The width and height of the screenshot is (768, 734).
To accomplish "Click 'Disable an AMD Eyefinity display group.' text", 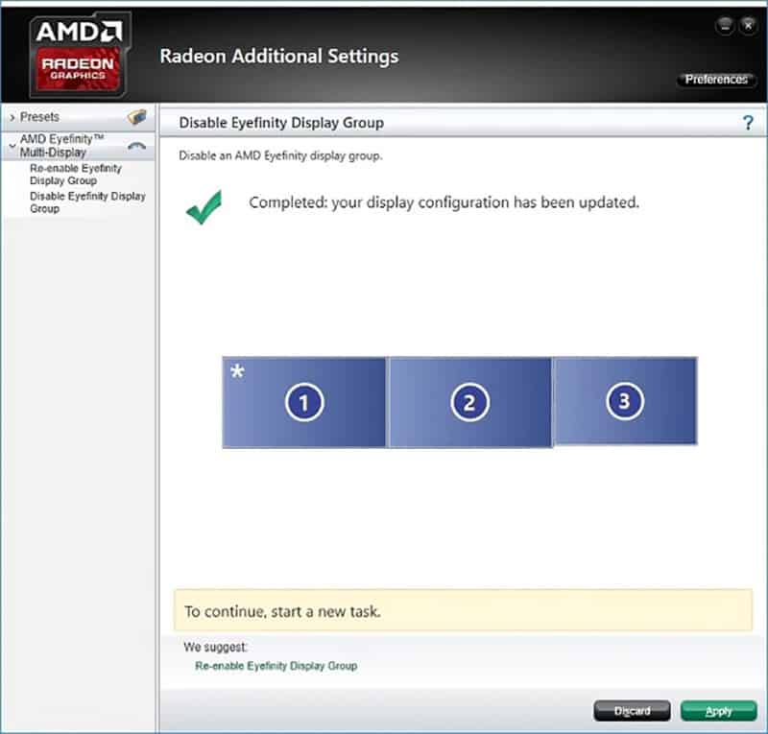I will [x=280, y=155].
